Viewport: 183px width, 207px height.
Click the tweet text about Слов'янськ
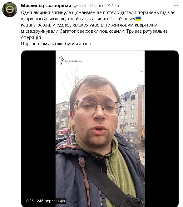tap(98, 28)
